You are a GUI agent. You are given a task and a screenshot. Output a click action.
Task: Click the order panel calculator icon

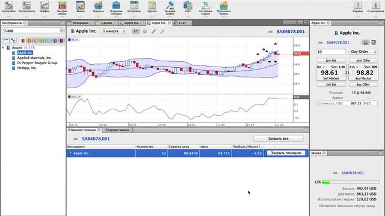click(374, 43)
